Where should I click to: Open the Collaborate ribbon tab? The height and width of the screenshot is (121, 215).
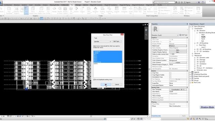point(65,5)
